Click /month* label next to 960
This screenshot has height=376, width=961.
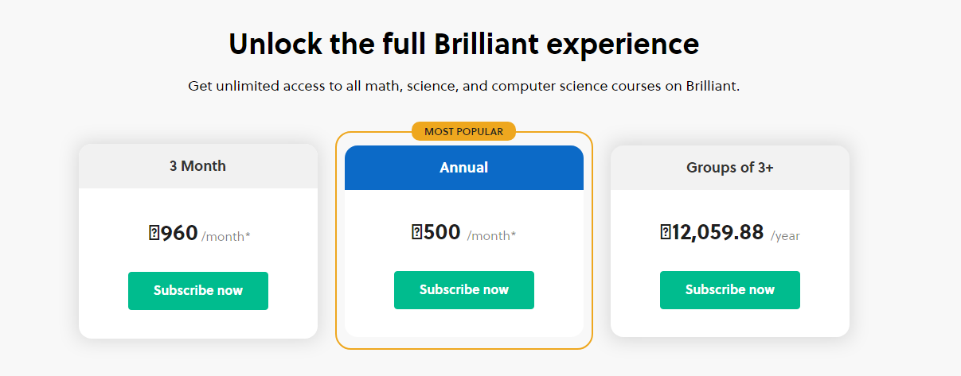(226, 236)
